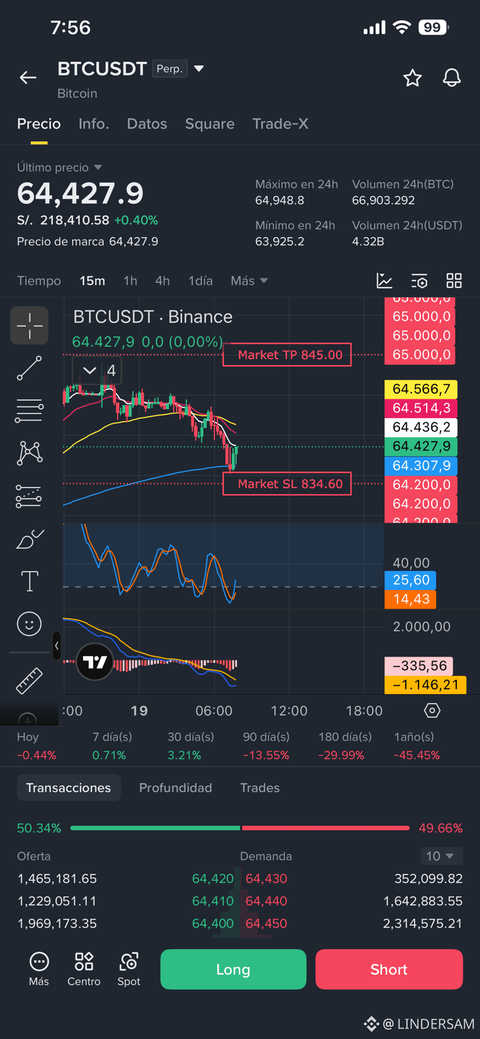Tap the green Long button

233,969
